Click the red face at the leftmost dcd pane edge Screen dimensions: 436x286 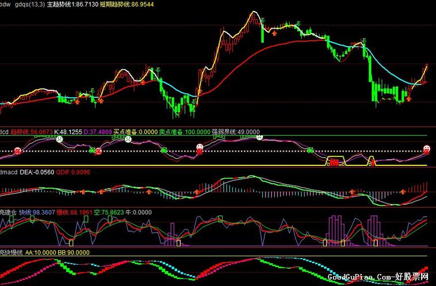(x=18, y=151)
